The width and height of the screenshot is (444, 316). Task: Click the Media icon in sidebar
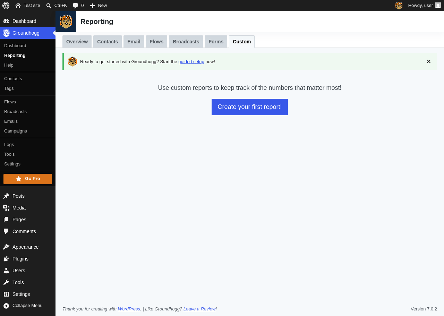pyautogui.click(x=6, y=208)
